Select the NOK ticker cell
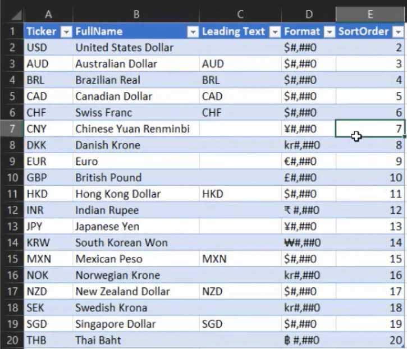Image resolution: width=407 pixels, height=349 pixels. [x=48, y=275]
